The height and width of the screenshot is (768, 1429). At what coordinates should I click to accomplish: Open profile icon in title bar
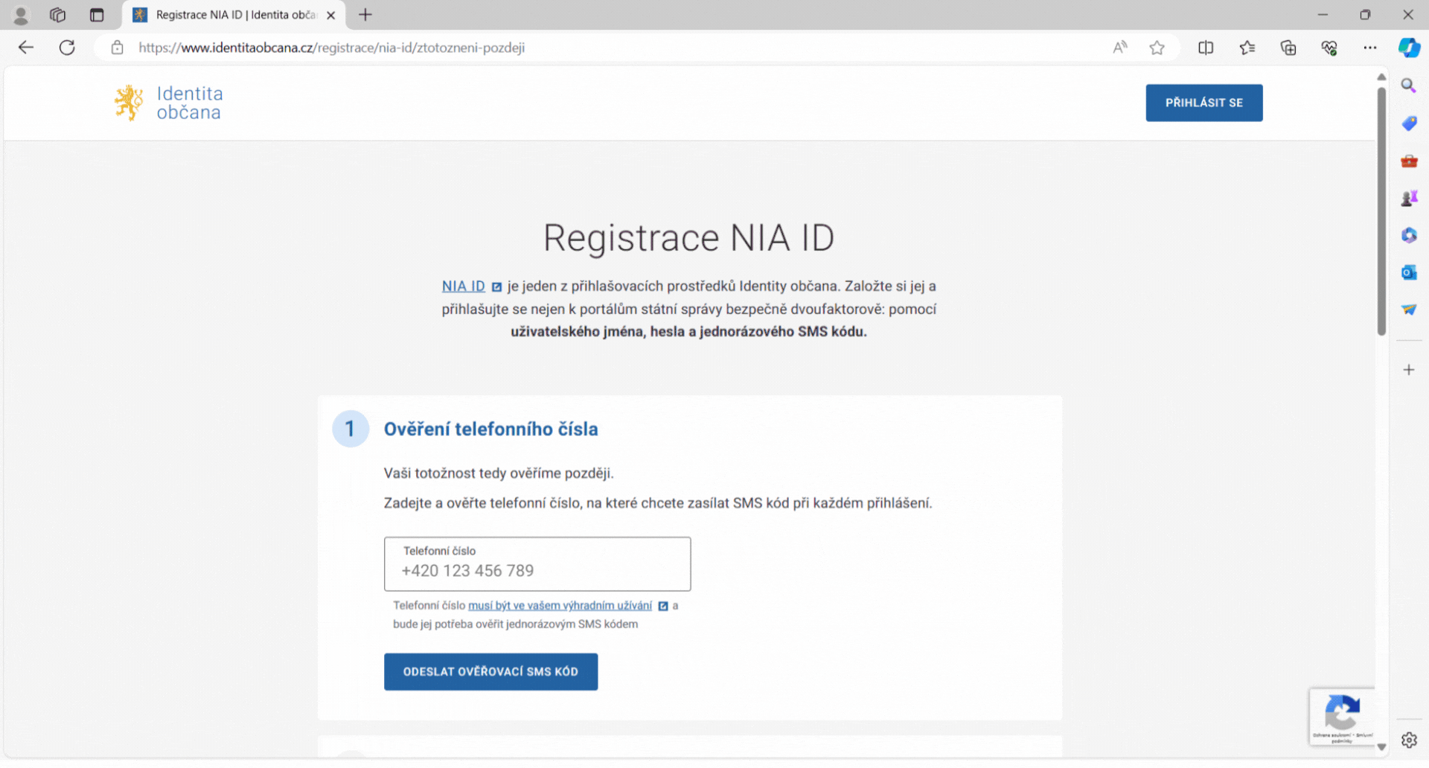[x=21, y=15]
